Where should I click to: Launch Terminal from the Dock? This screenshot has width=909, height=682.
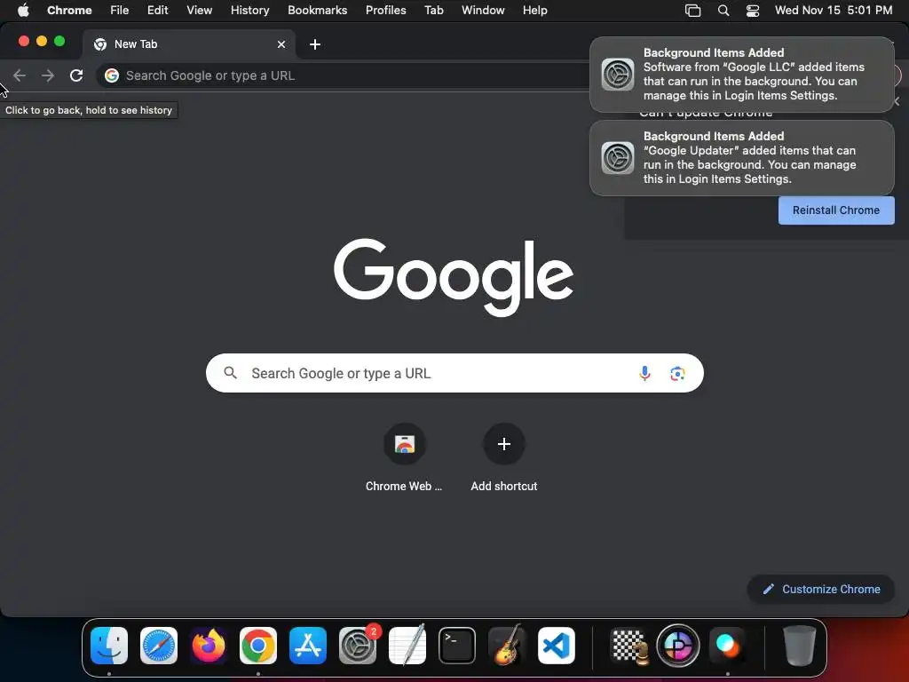(x=457, y=646)
